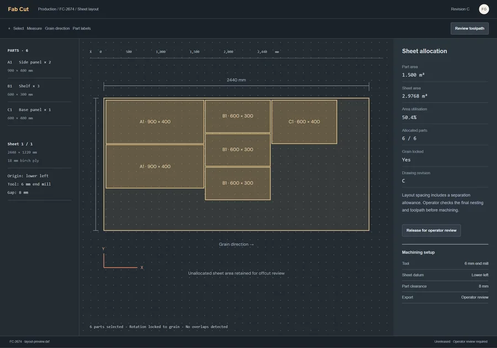The image size is (497, 348).
Task: Select the topmost B1 · 600 × 300 part
Action: point(237,116)
